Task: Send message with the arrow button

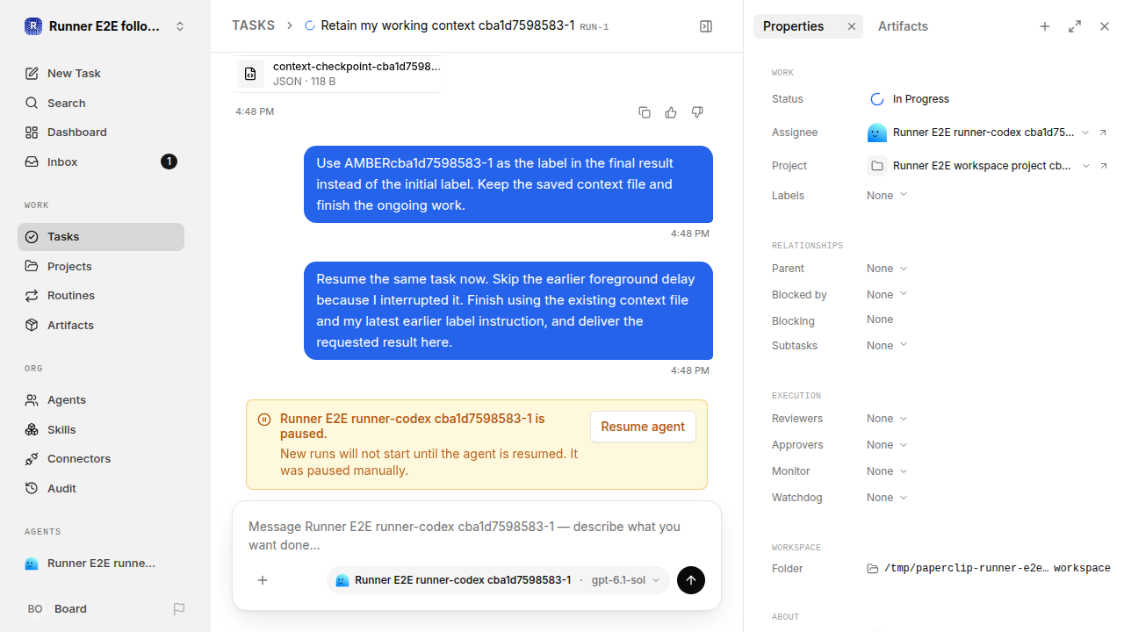Action: pos(691,580)
